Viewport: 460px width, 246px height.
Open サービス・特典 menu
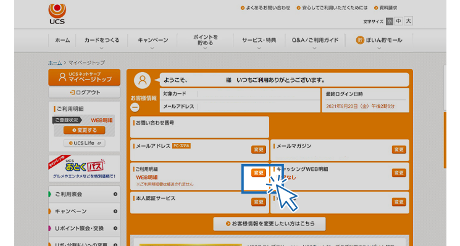click(x=259, y=41)
